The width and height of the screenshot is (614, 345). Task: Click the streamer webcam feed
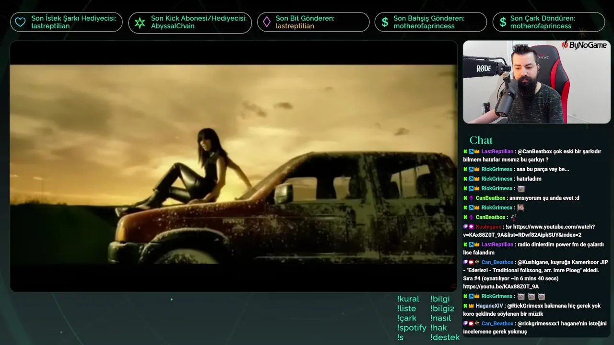click(x=537, y=82)
